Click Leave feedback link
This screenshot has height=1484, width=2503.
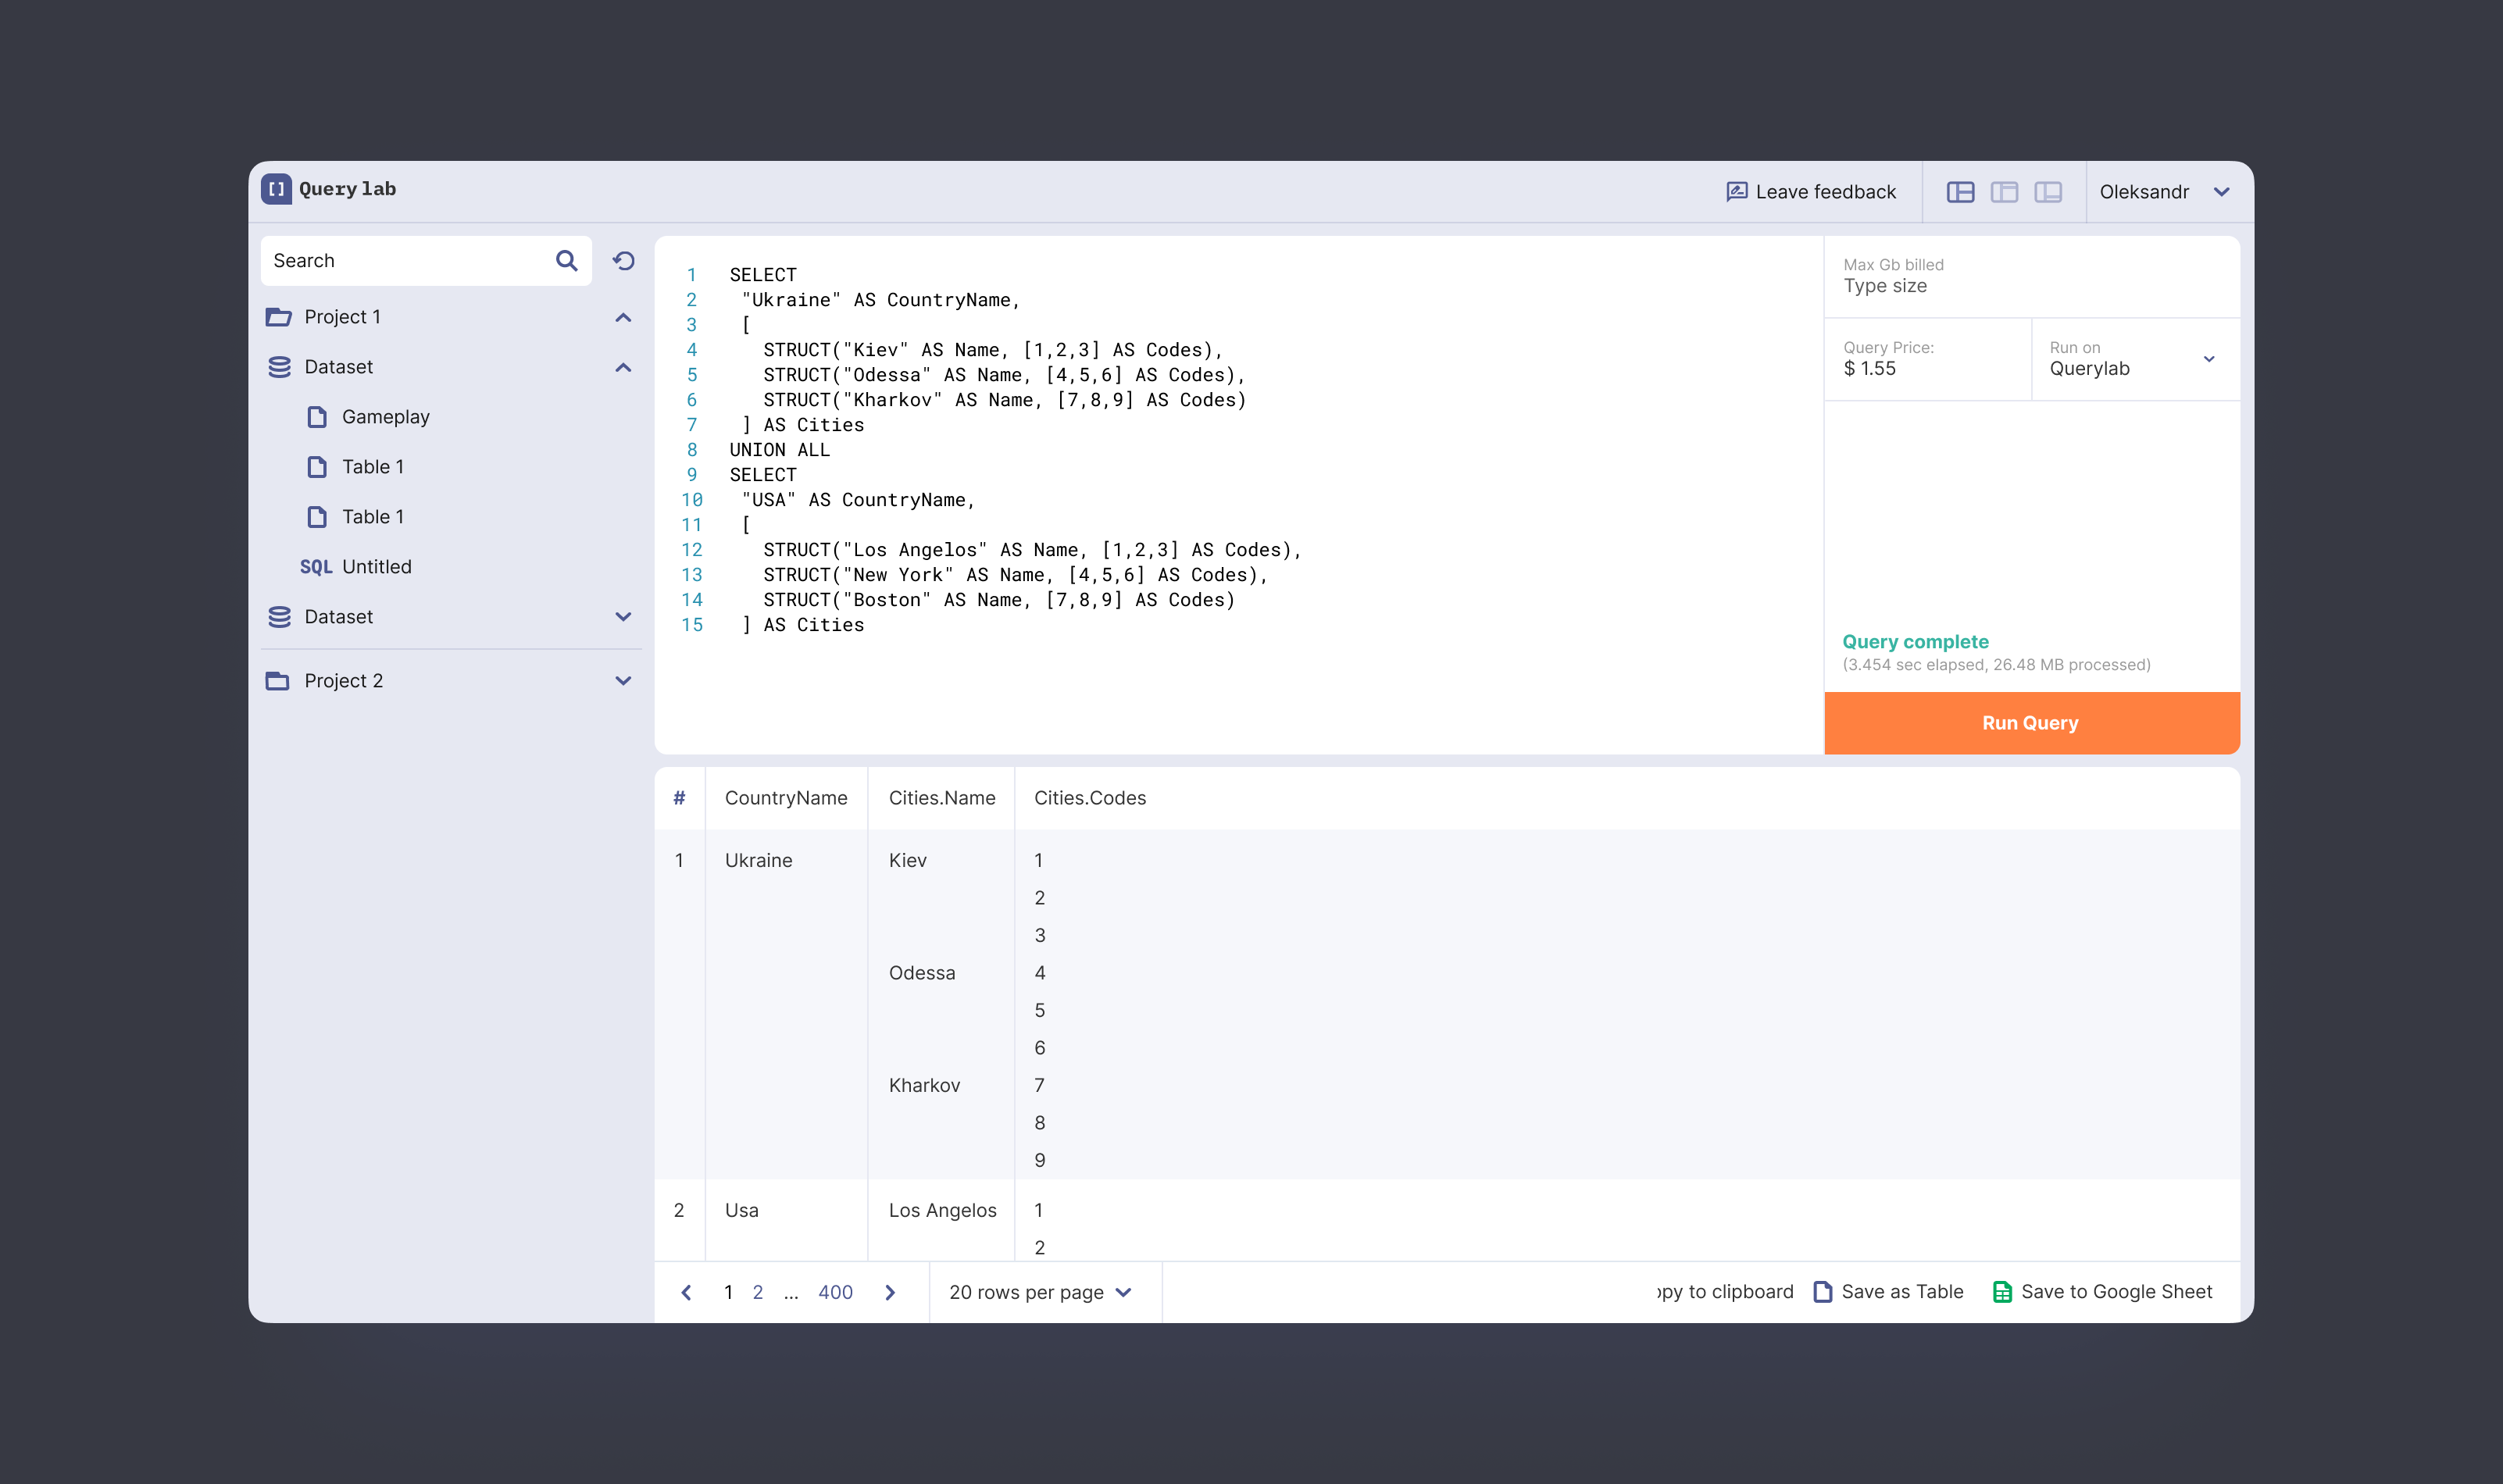tap(1825, 192)
